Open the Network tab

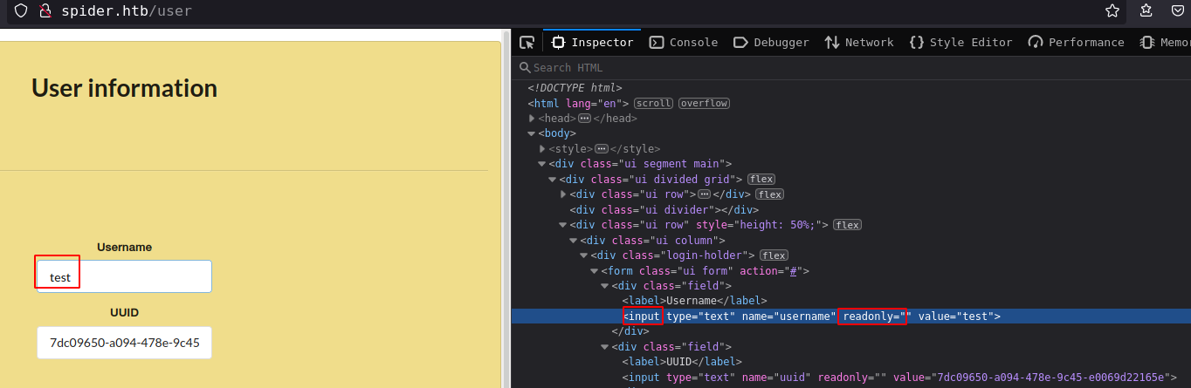pyautogui.click(x=859, y=43)
